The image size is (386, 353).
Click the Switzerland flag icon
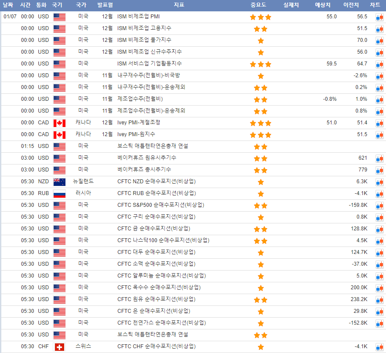click(x=59, y=347)
